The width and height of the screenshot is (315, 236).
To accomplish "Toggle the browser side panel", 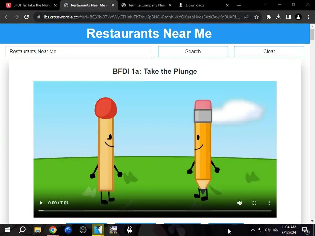I will [289, 17].
